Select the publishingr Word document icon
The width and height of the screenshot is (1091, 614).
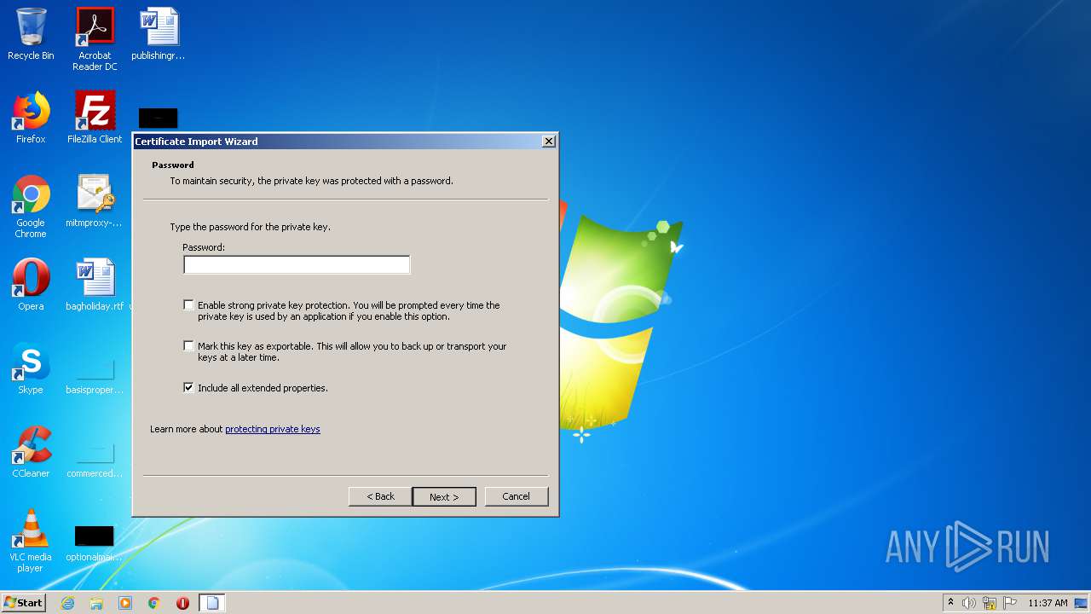point(159,34)
